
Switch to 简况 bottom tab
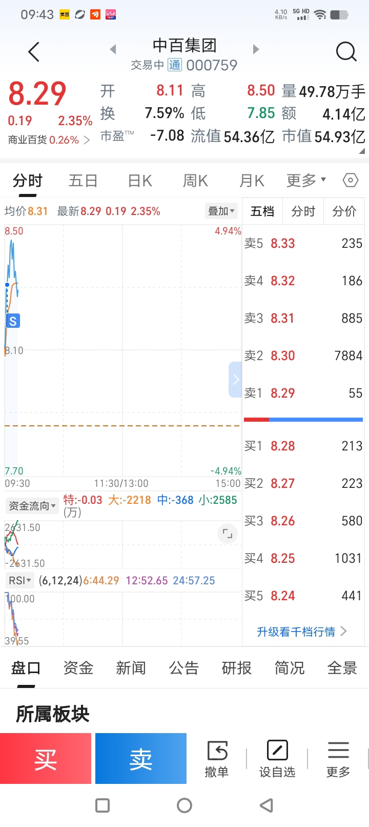coord(290,668)
